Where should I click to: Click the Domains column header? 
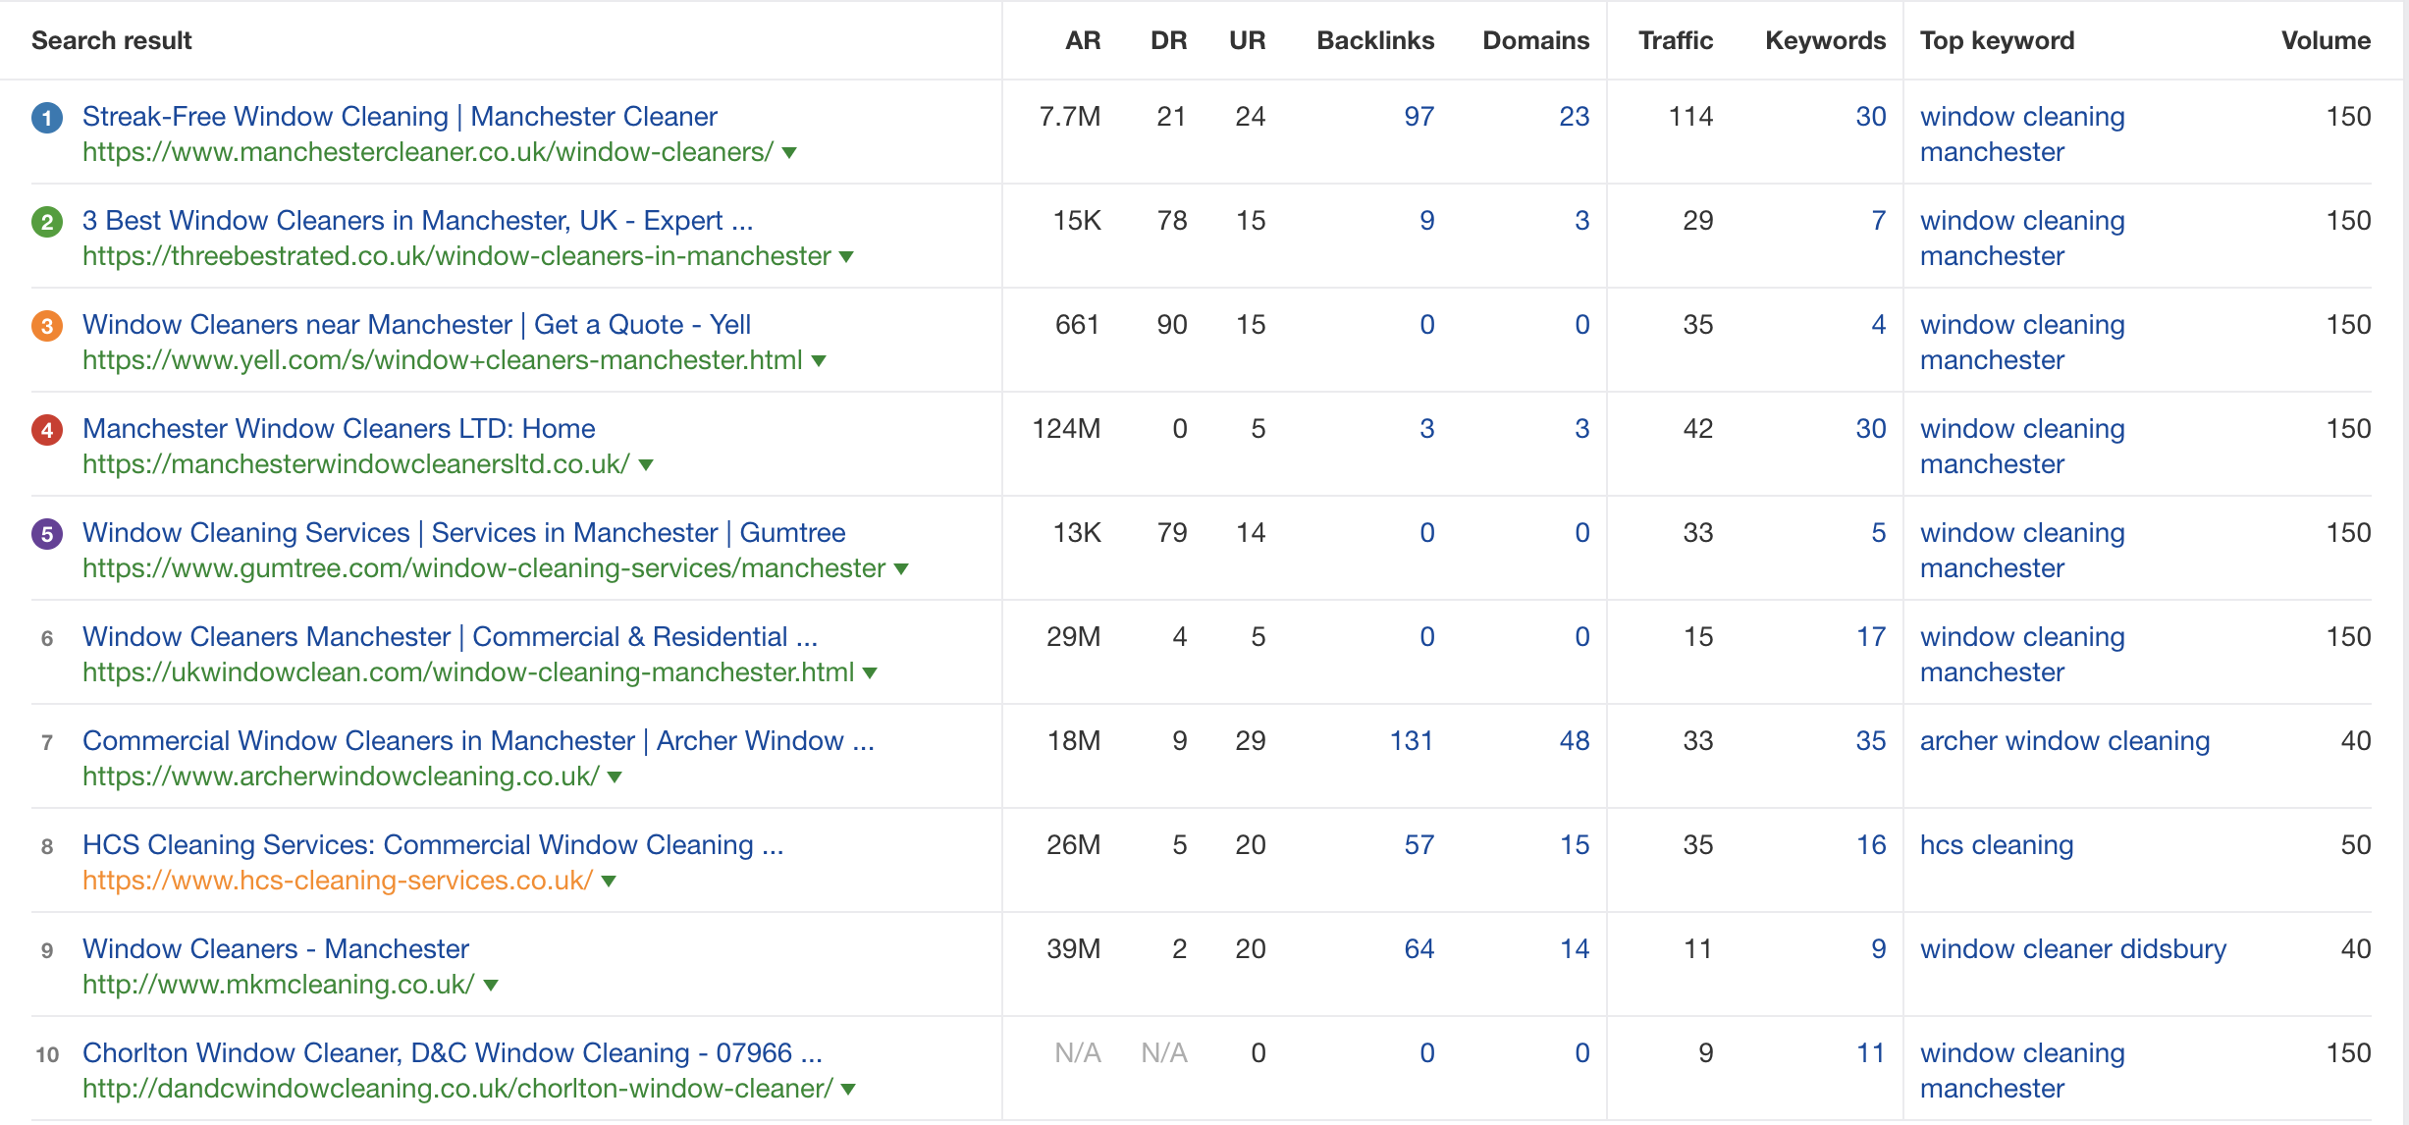[x=1535, y=40]
